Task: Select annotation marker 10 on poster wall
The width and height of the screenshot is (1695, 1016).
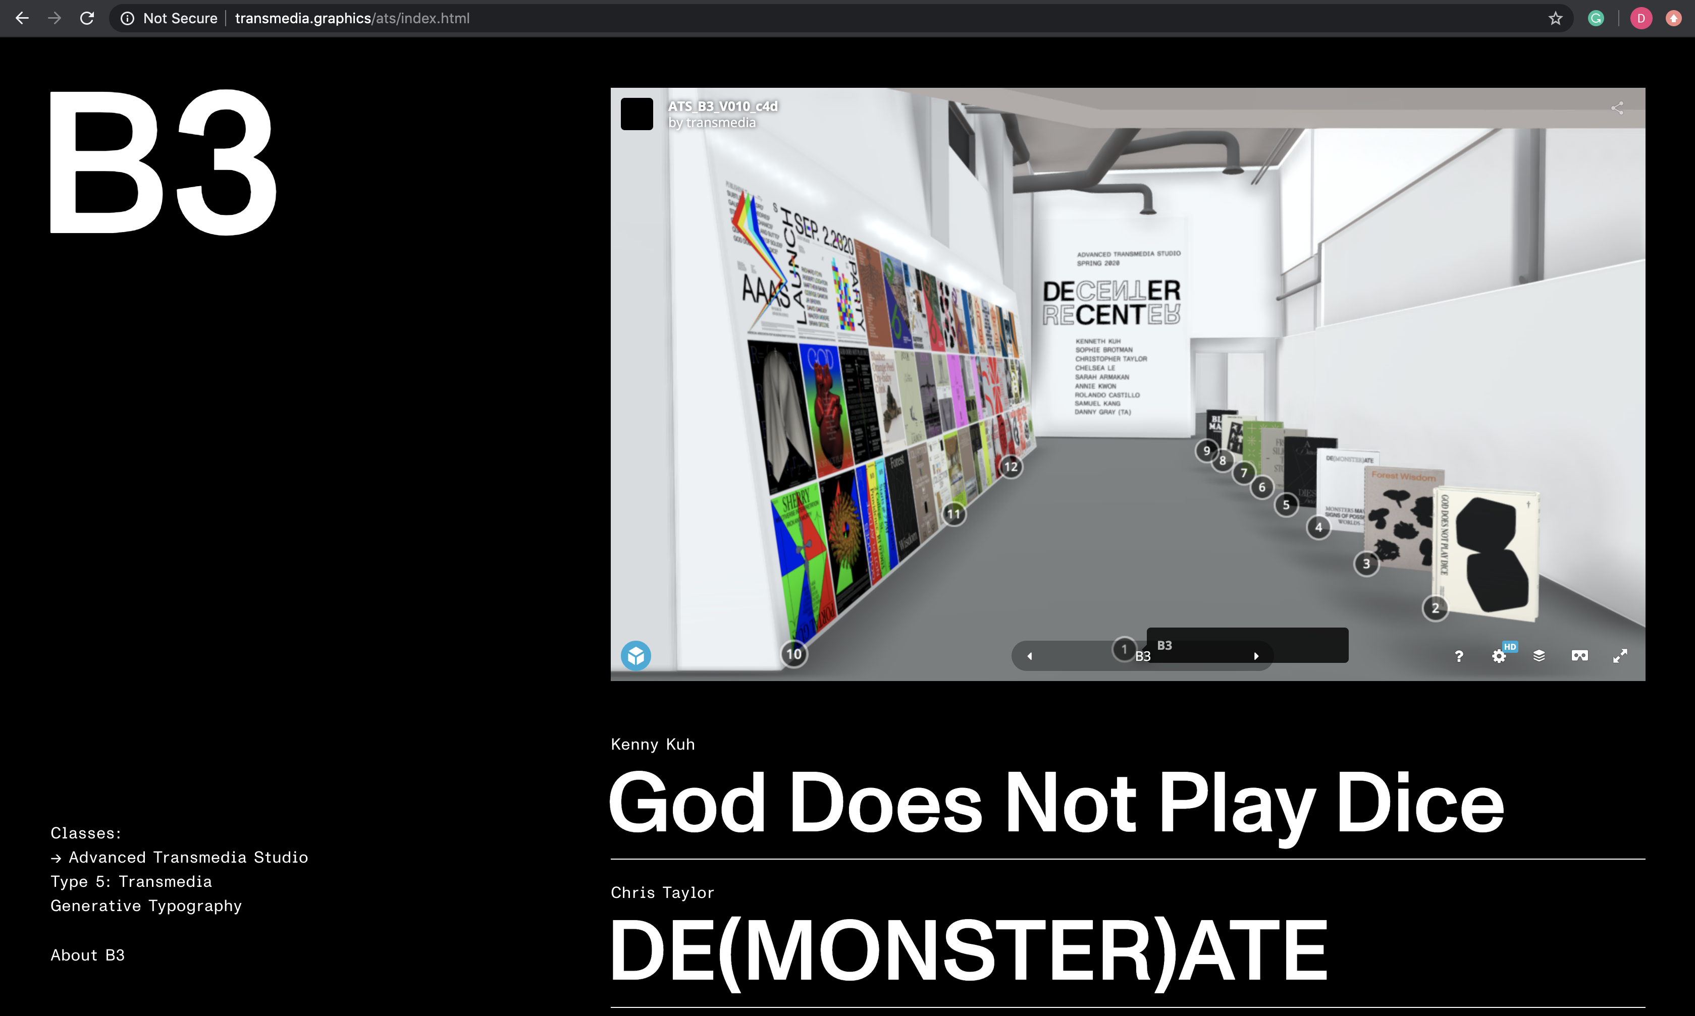Action: pyautogui.click(x=793, y=654)
